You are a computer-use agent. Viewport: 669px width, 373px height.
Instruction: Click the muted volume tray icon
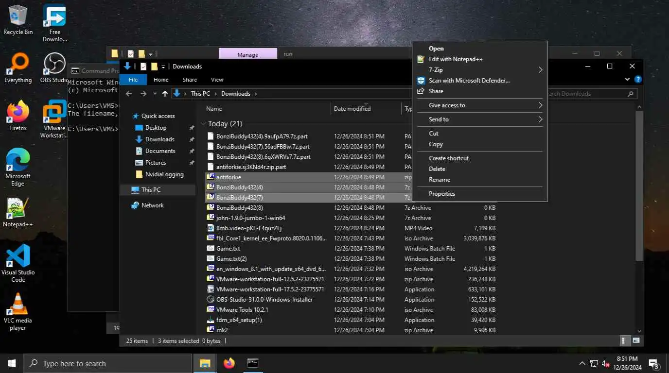point(606,363)
